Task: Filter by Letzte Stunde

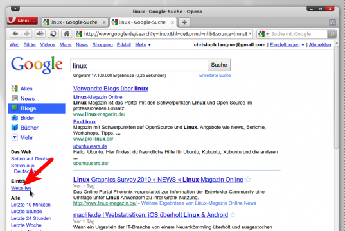Action: pos(26,212)
